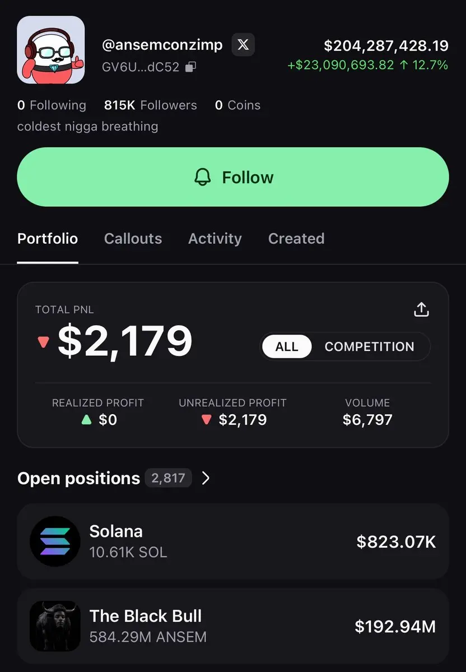Viewport: 466px width, 672px height.
Task: Open the Created tab
Action: coord(296,238)
